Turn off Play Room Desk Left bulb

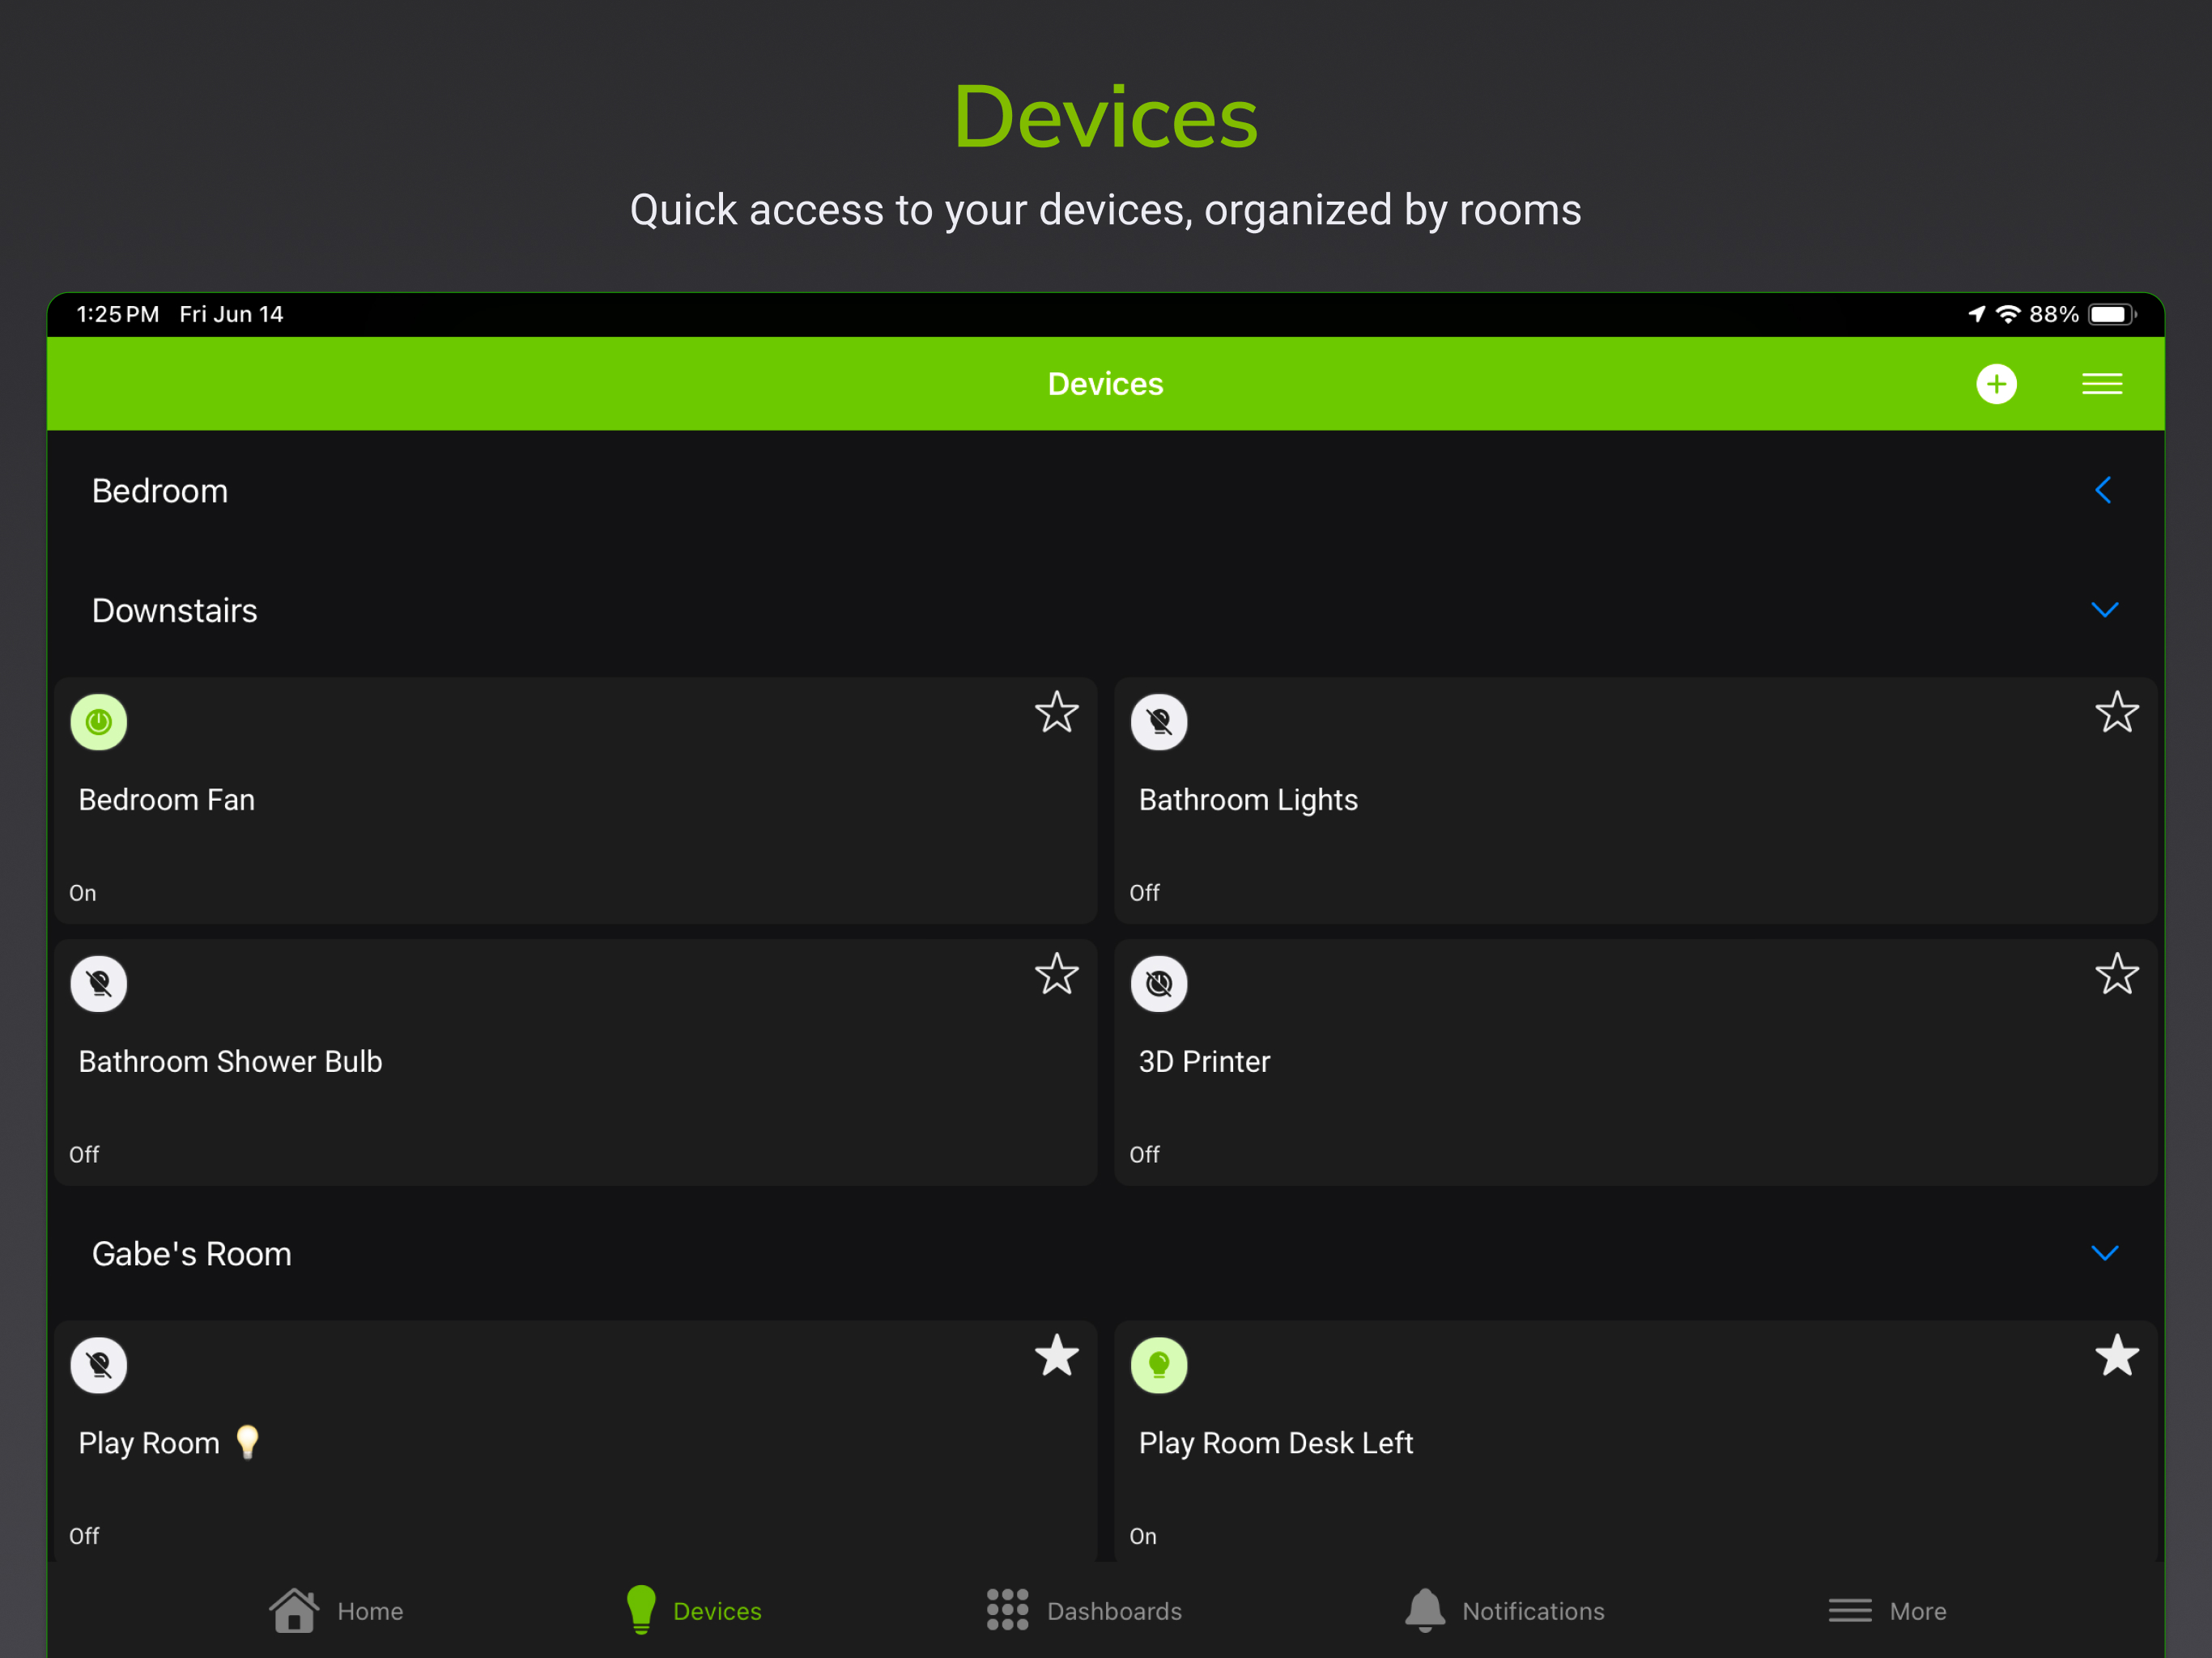1159,1365
